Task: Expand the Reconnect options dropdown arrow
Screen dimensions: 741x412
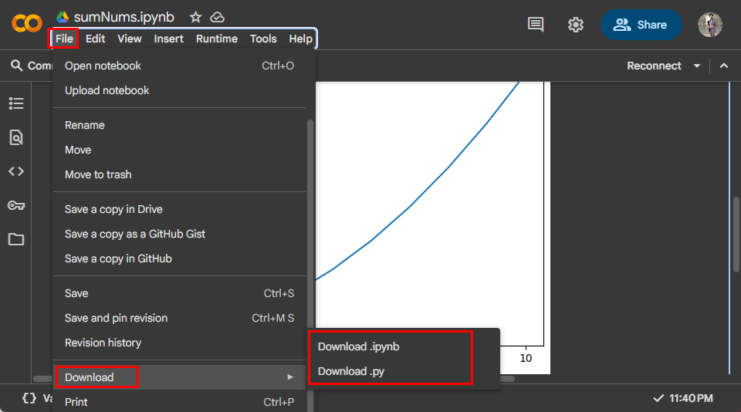Action: coord(697,66)
